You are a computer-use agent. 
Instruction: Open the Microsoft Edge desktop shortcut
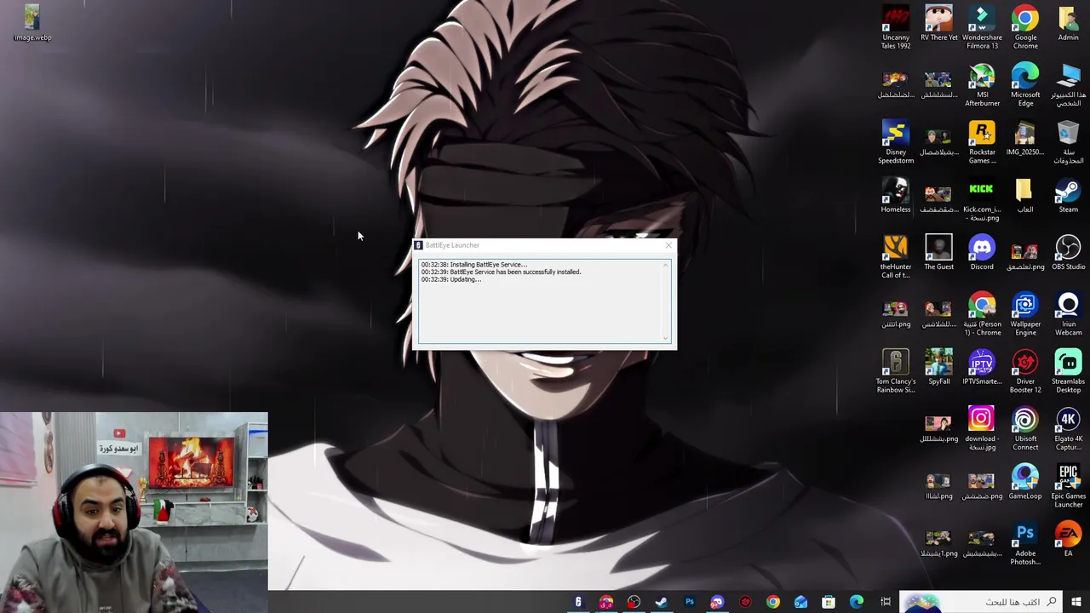point(1025,84)
